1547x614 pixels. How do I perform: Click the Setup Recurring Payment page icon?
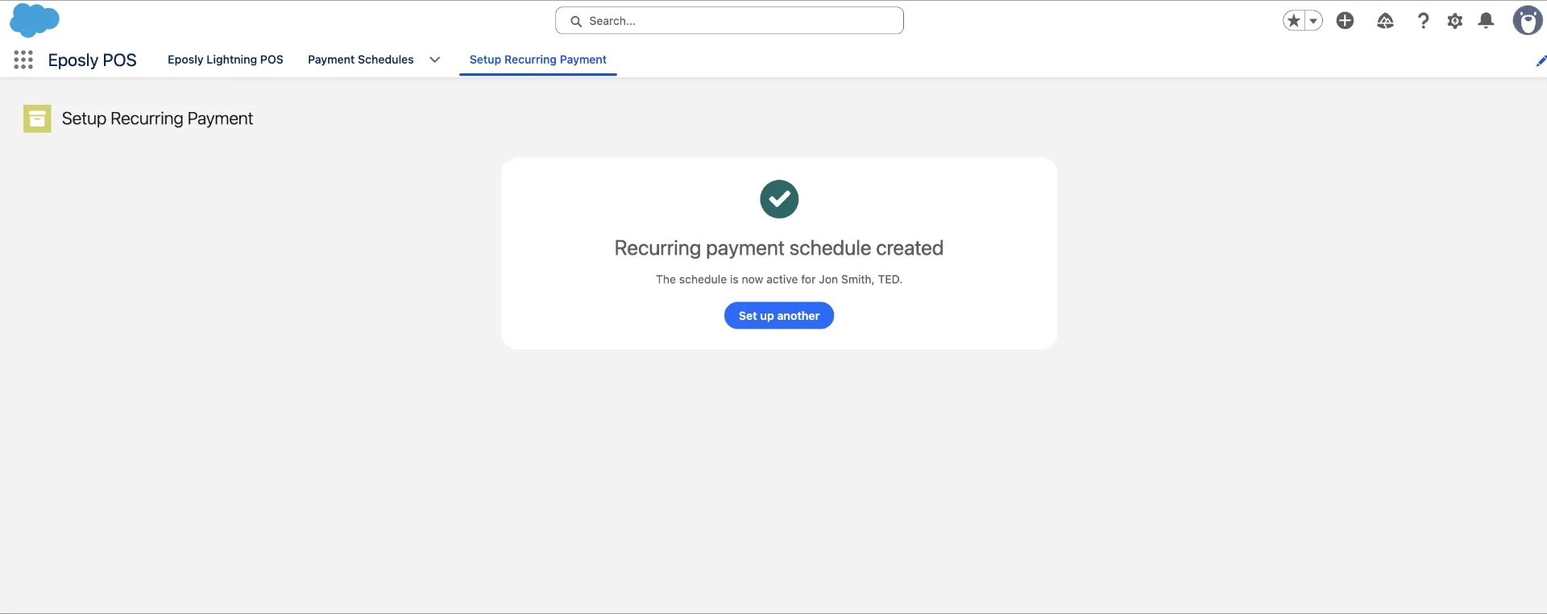tap(37, 118)
